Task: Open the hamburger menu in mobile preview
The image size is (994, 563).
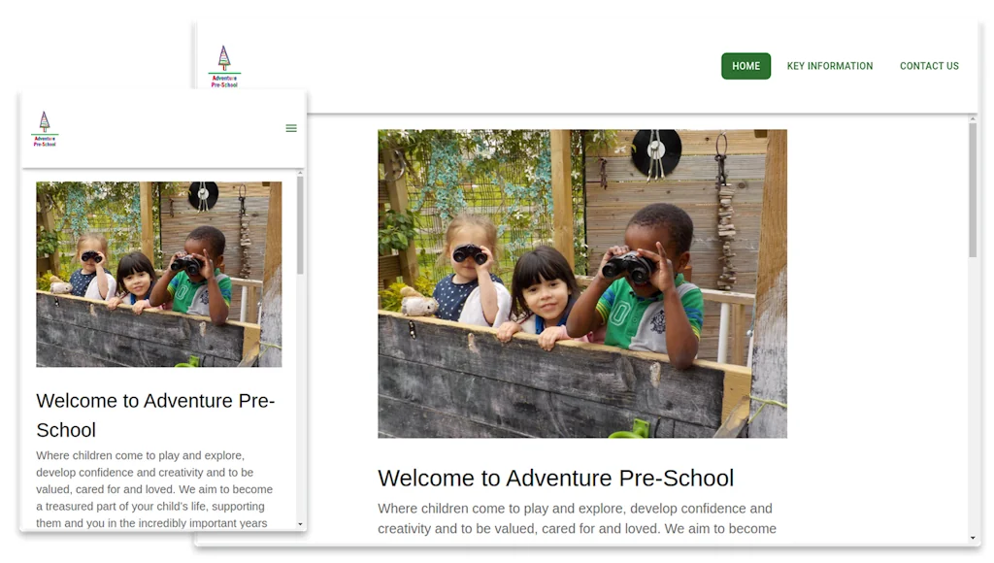Action: pos(291,128)
